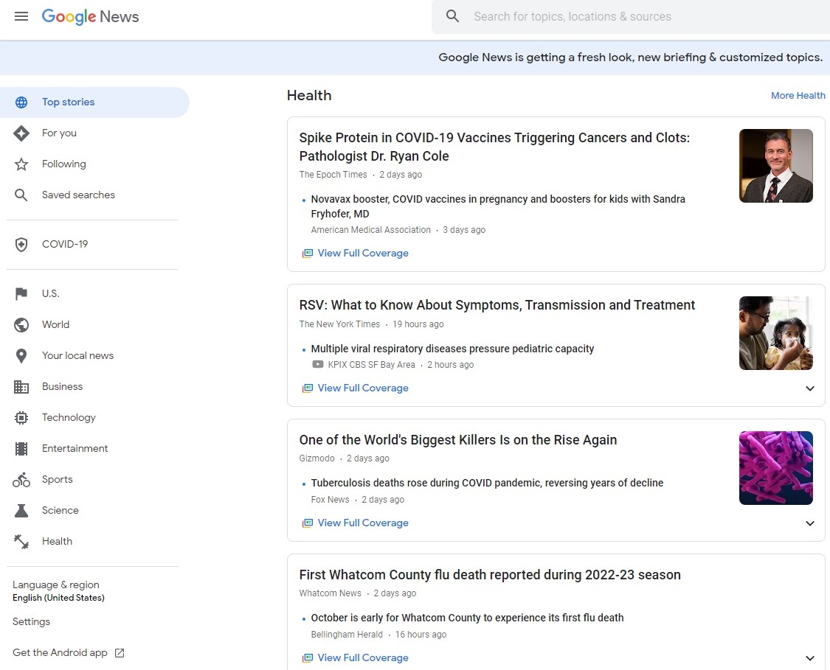This screenshot has width=830, height=670.
Task: Click coverage icon under Spike Protein story
Action: pyautogui.click(x=308, y=254)
